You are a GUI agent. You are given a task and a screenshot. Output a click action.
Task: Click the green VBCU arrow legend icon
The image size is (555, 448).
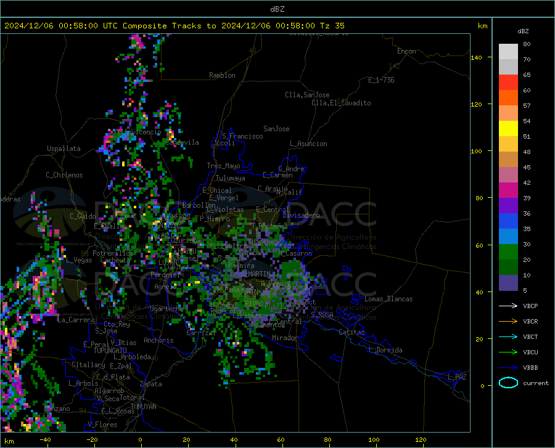[x=508, y=352]
